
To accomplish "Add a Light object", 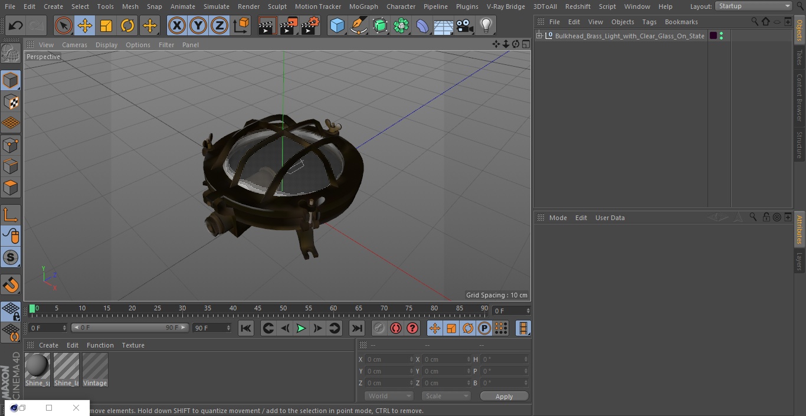I will (x=486, y=25).
